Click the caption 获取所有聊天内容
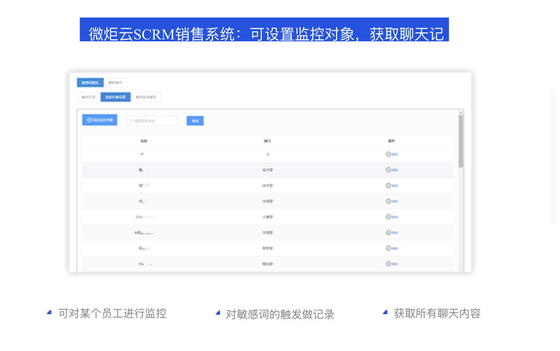560x351 pixels. [437, 314]
